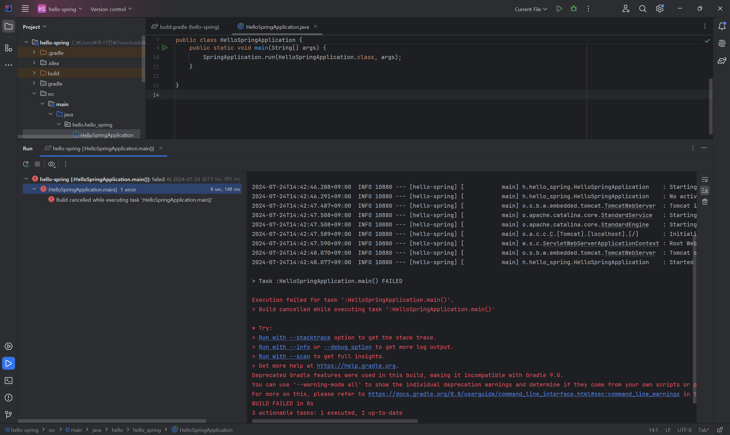730x435 pixels.
Task: Close the HelloSpringApplication.java tab
Action: [x=316, y=26]
